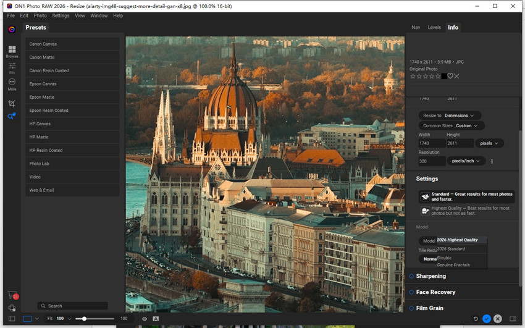Screen dimensions: 525x328
Task: Choose Bicubic model
Action: [462, 258]
